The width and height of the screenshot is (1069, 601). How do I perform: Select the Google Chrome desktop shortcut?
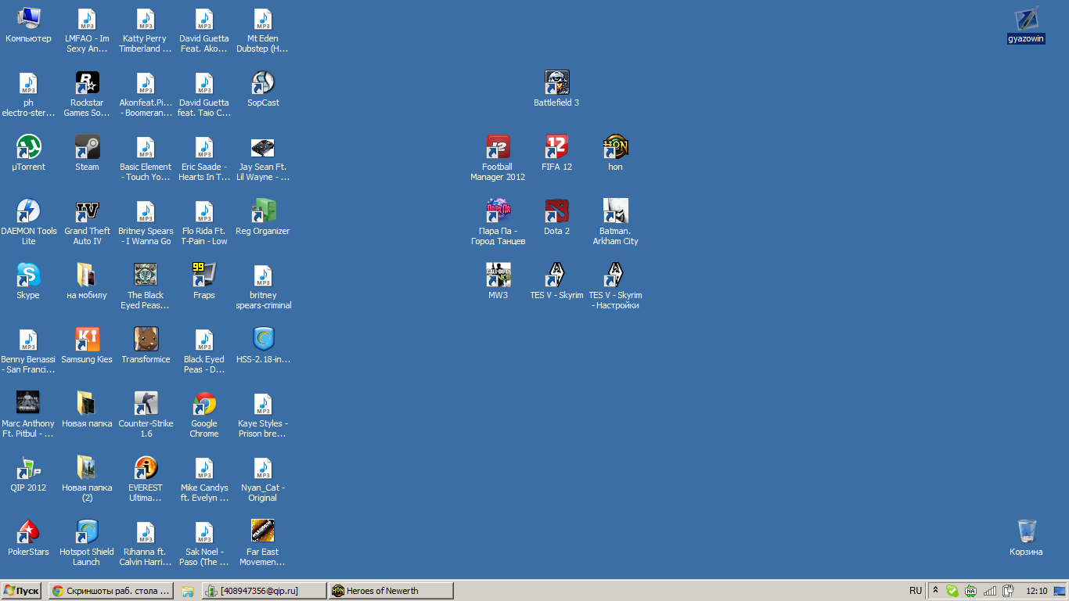[x=204, y=415]
